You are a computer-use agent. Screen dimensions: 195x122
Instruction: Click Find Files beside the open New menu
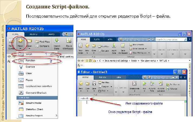tap(43, 42)
